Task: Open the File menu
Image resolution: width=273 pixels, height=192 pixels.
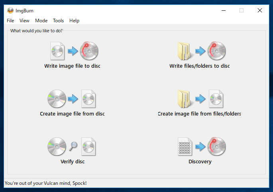Action: [10, 21]
